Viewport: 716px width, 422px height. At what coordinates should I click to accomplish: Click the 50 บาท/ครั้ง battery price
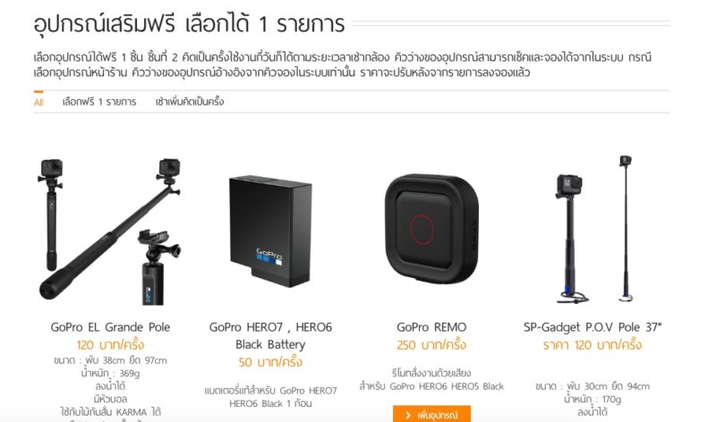pos(270,362)
